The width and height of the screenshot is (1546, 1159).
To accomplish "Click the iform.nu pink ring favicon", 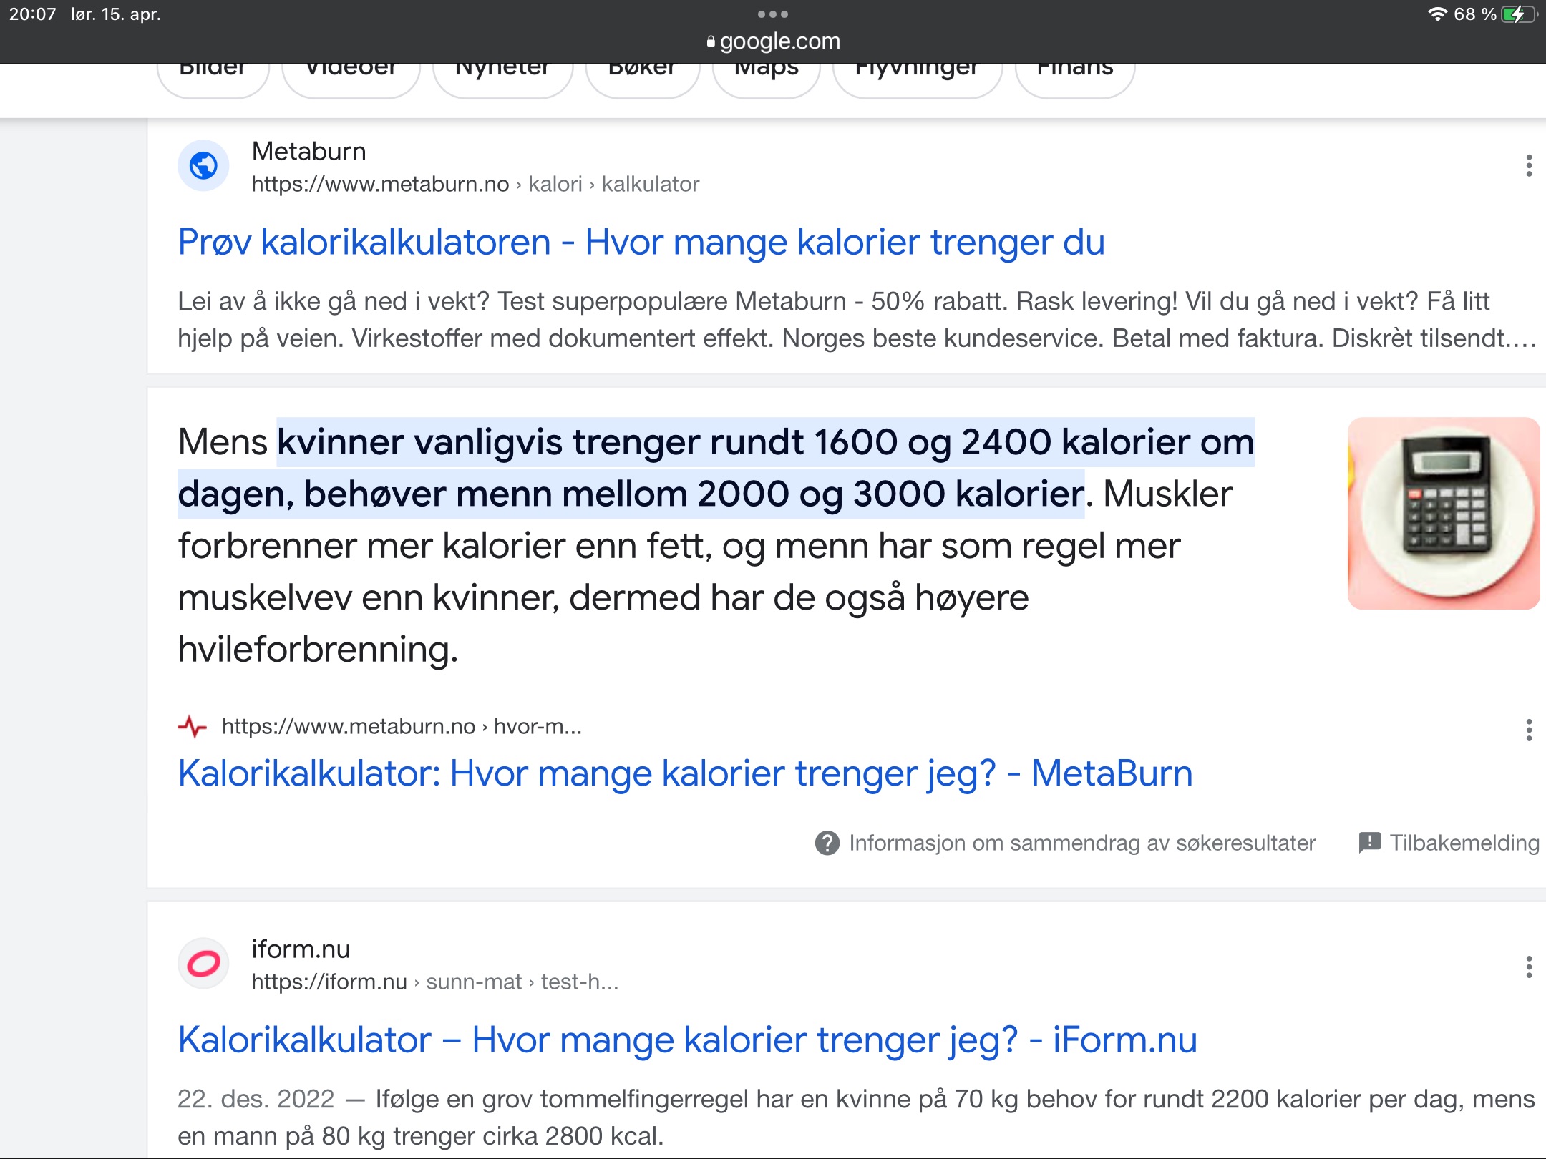I will [x=203, y=964].
